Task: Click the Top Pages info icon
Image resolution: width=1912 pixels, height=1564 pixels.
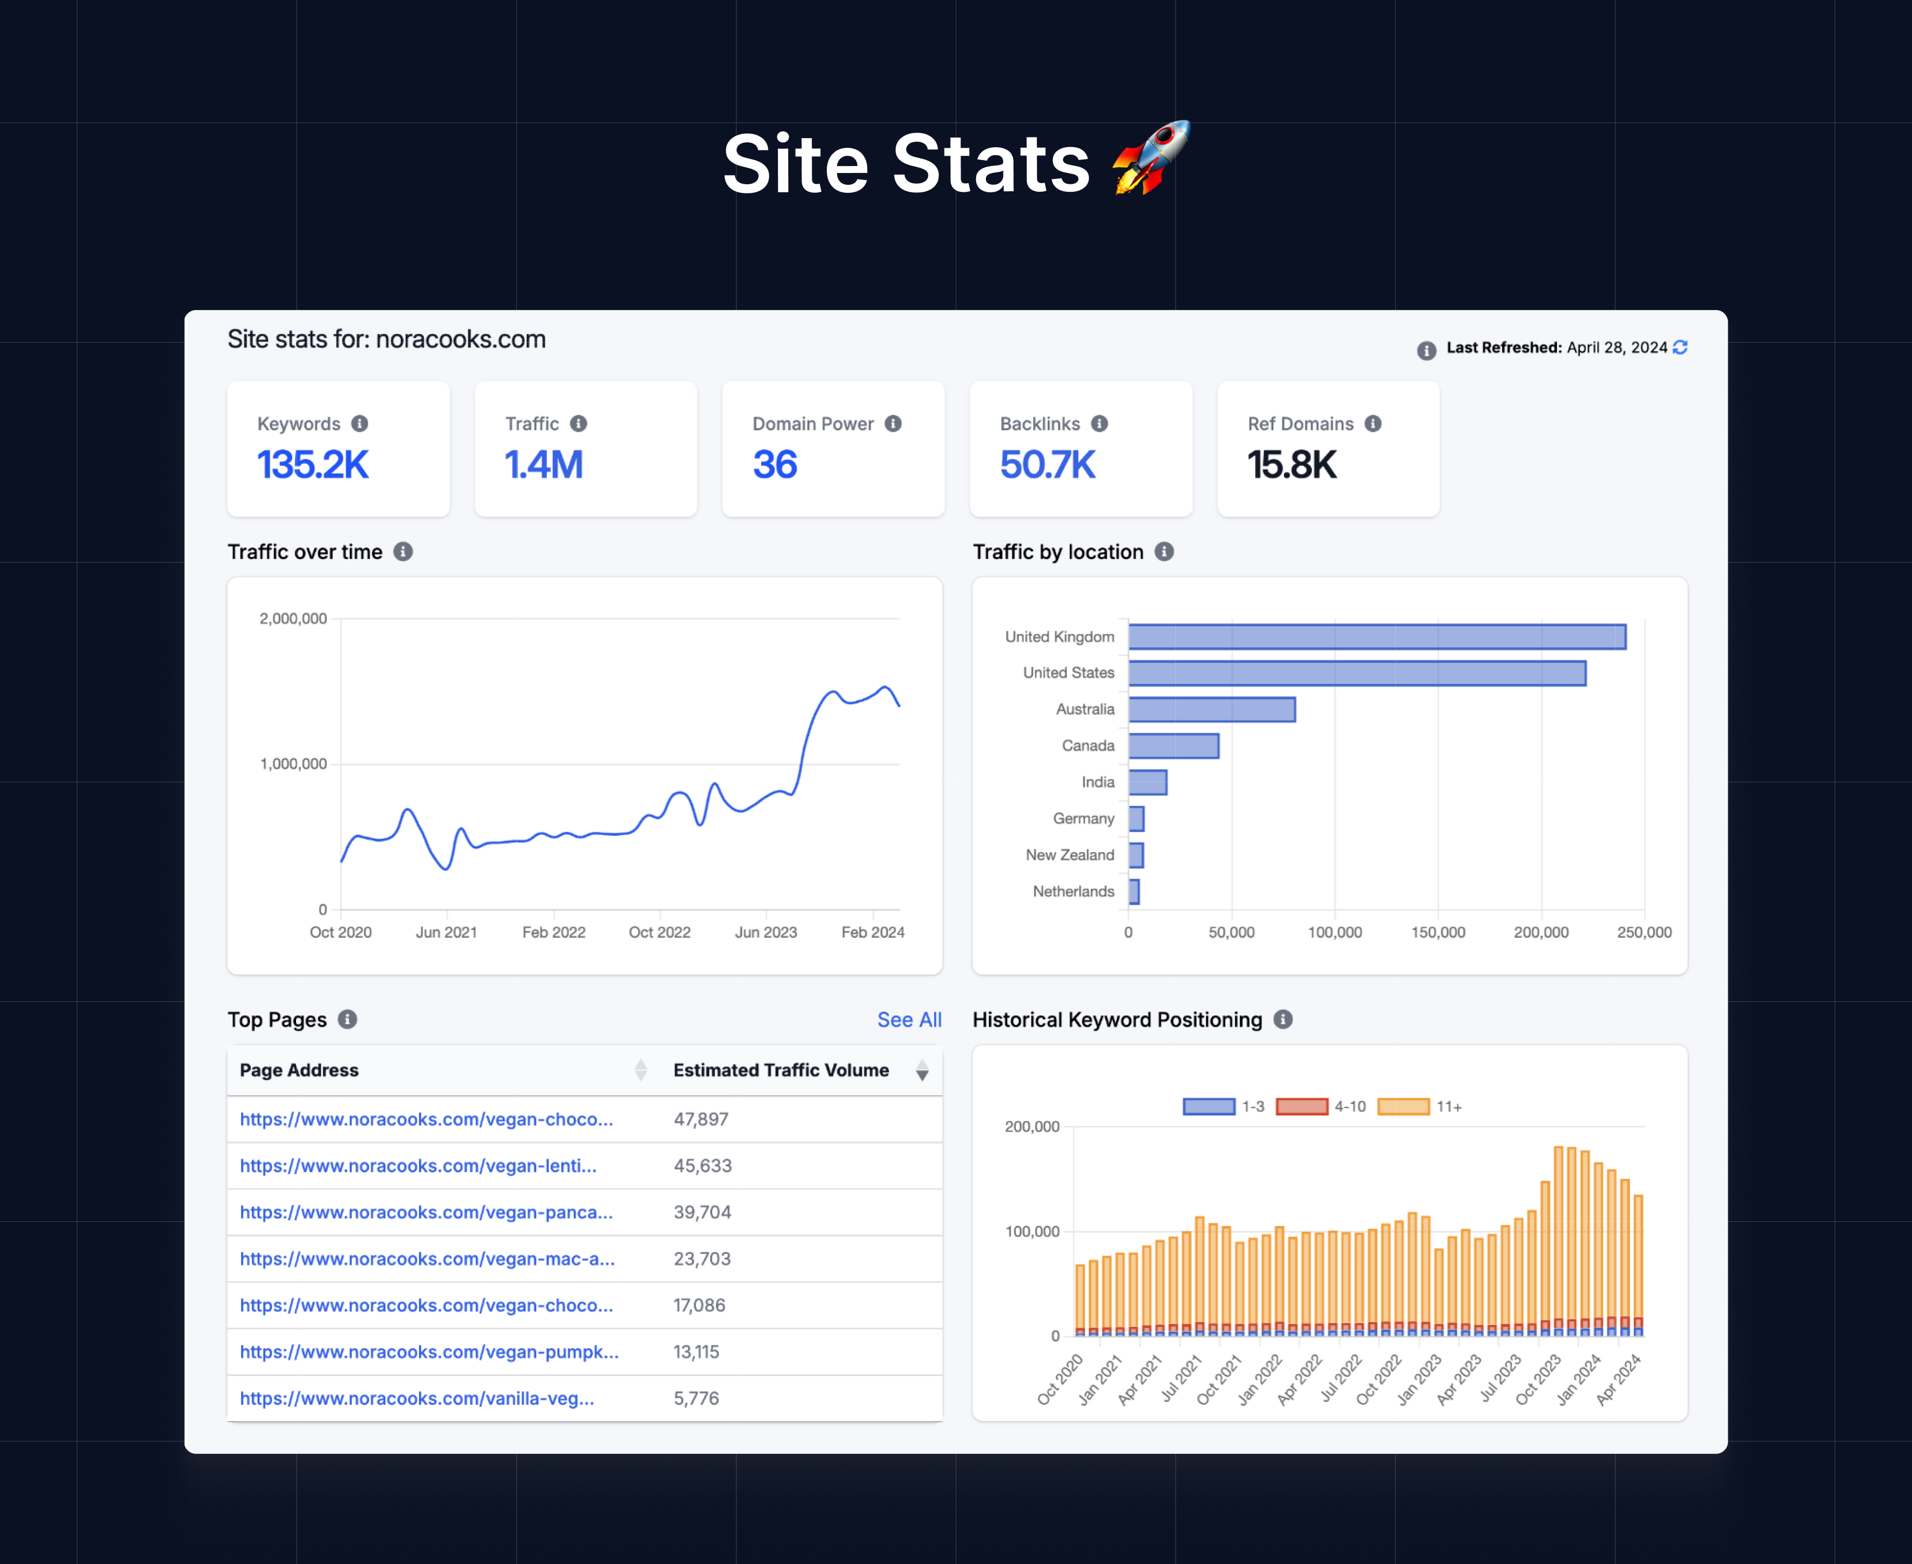Action: pyautogui.click(x=348, y=1019)
